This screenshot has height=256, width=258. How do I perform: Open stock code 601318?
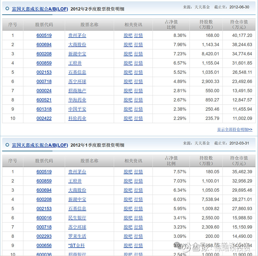[x=44, y=109]
